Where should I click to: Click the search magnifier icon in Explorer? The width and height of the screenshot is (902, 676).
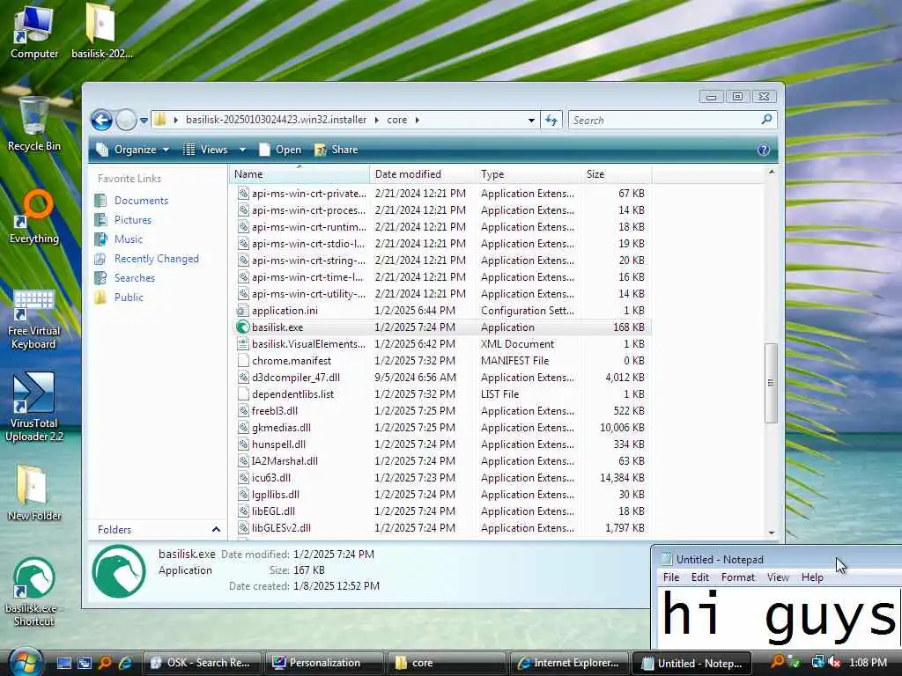(x=766, y=120)
